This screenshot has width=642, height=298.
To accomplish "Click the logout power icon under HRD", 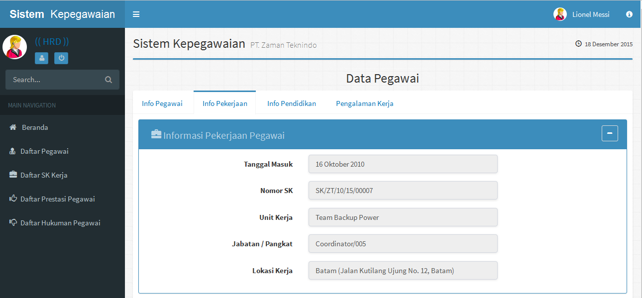I will pos(61,58).
